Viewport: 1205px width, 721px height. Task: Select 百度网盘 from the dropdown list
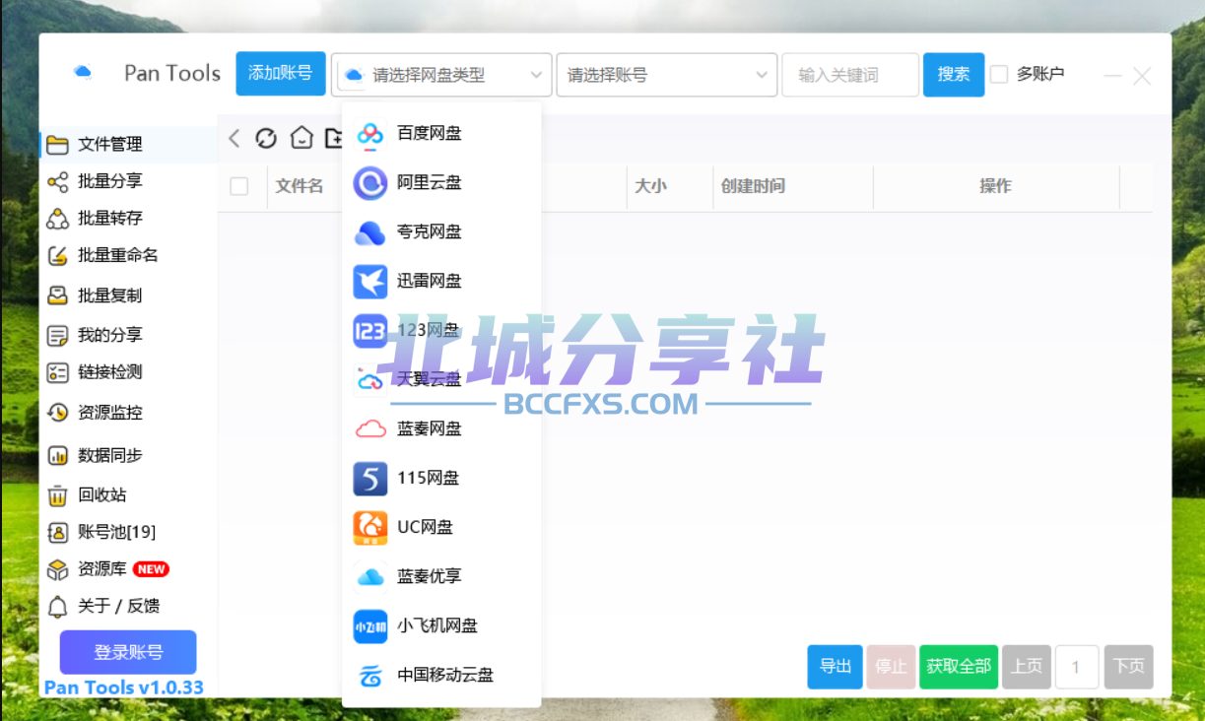pyautogui.click(x=441, y=133)
